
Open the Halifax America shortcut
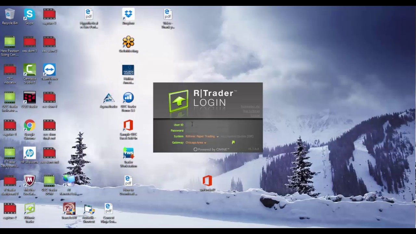pyautogui.click(x=128, y=74)
